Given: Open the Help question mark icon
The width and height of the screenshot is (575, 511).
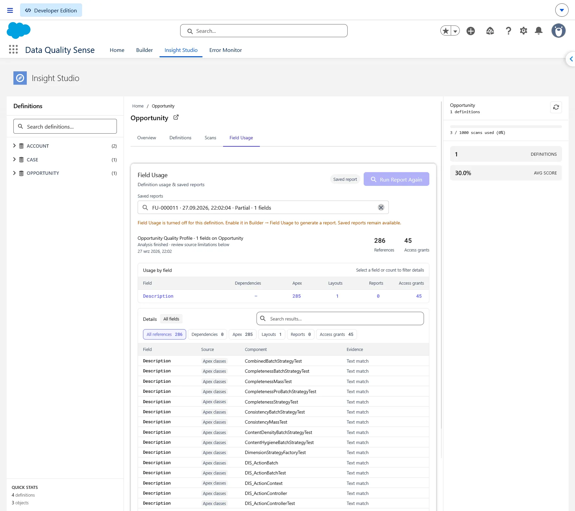Looking at the screenshot, I should coord(508,31).
